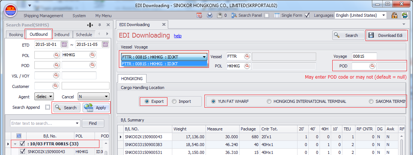
Task: Click the Download Edi button
Action: (x=386, y=35)
